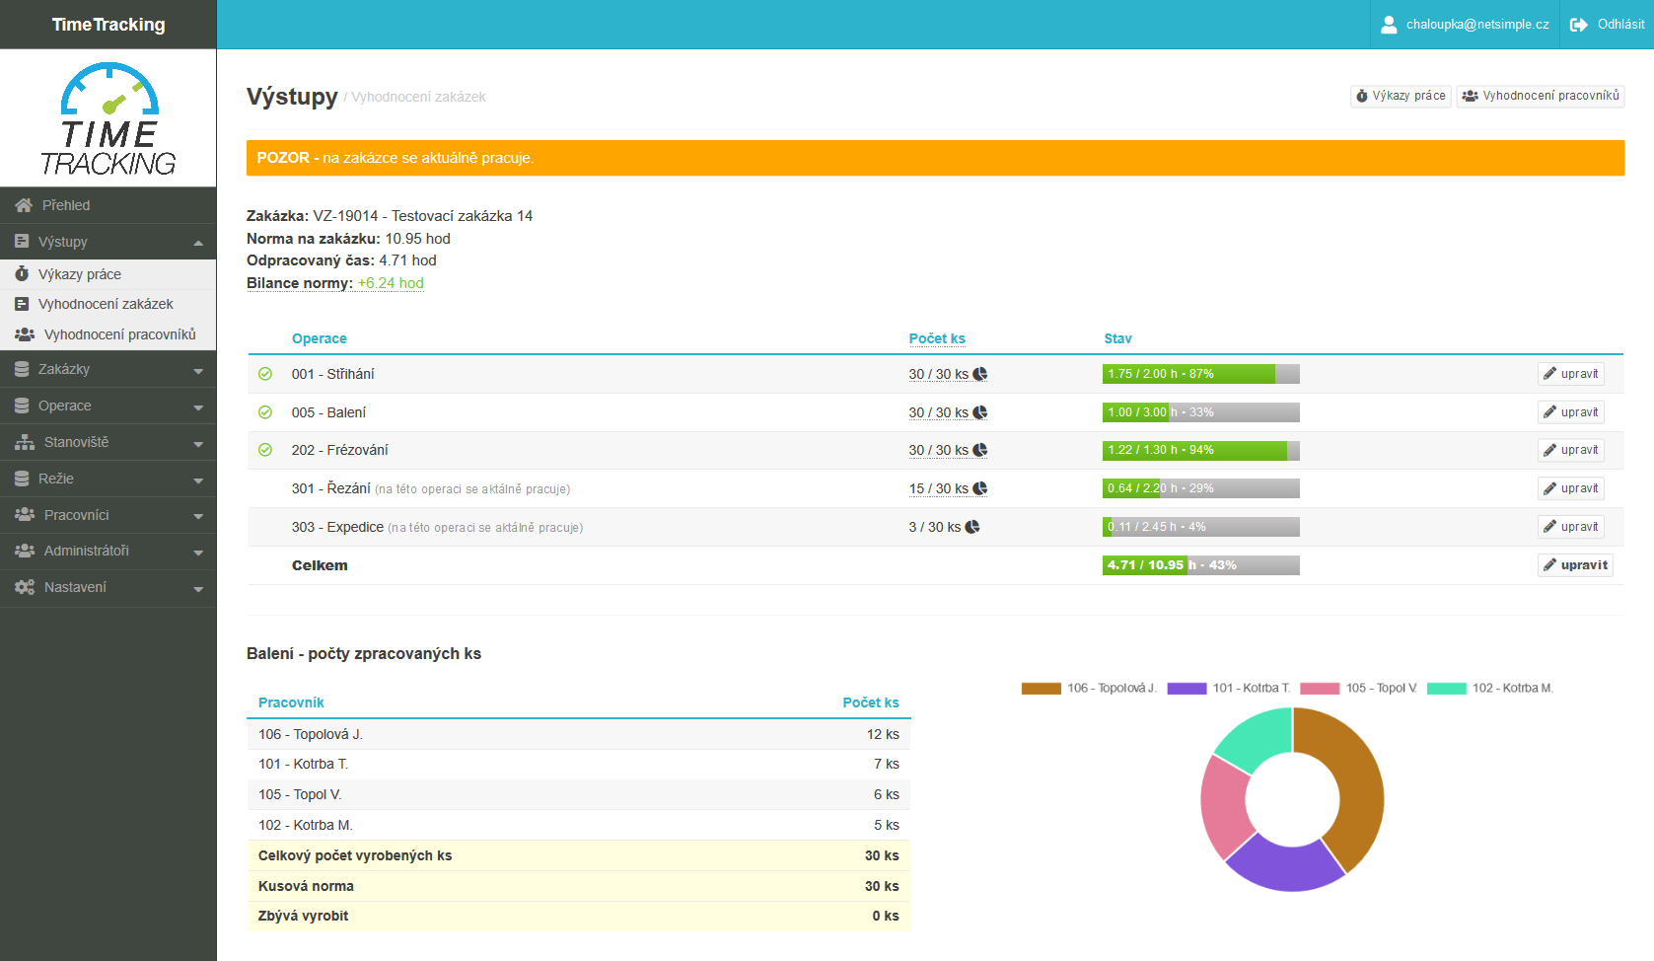Open the Vyhodnocení pracovníků submenu item
The width and height of the screenshot is (1654, 961).
tap(108, 334)
